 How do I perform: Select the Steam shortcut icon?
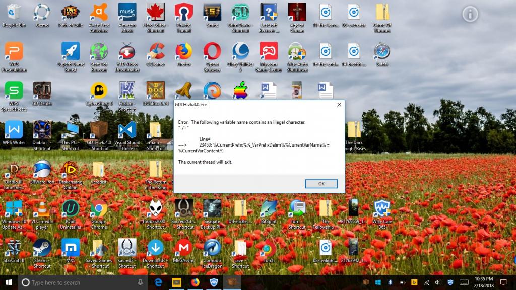click(42, 248)
